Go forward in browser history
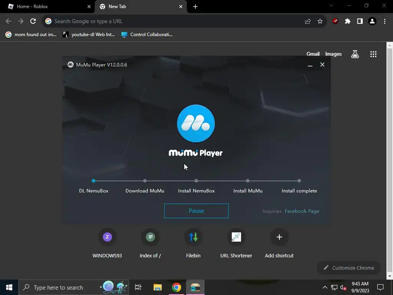Screen dimensions: 393x295 (x=21, y=22)
